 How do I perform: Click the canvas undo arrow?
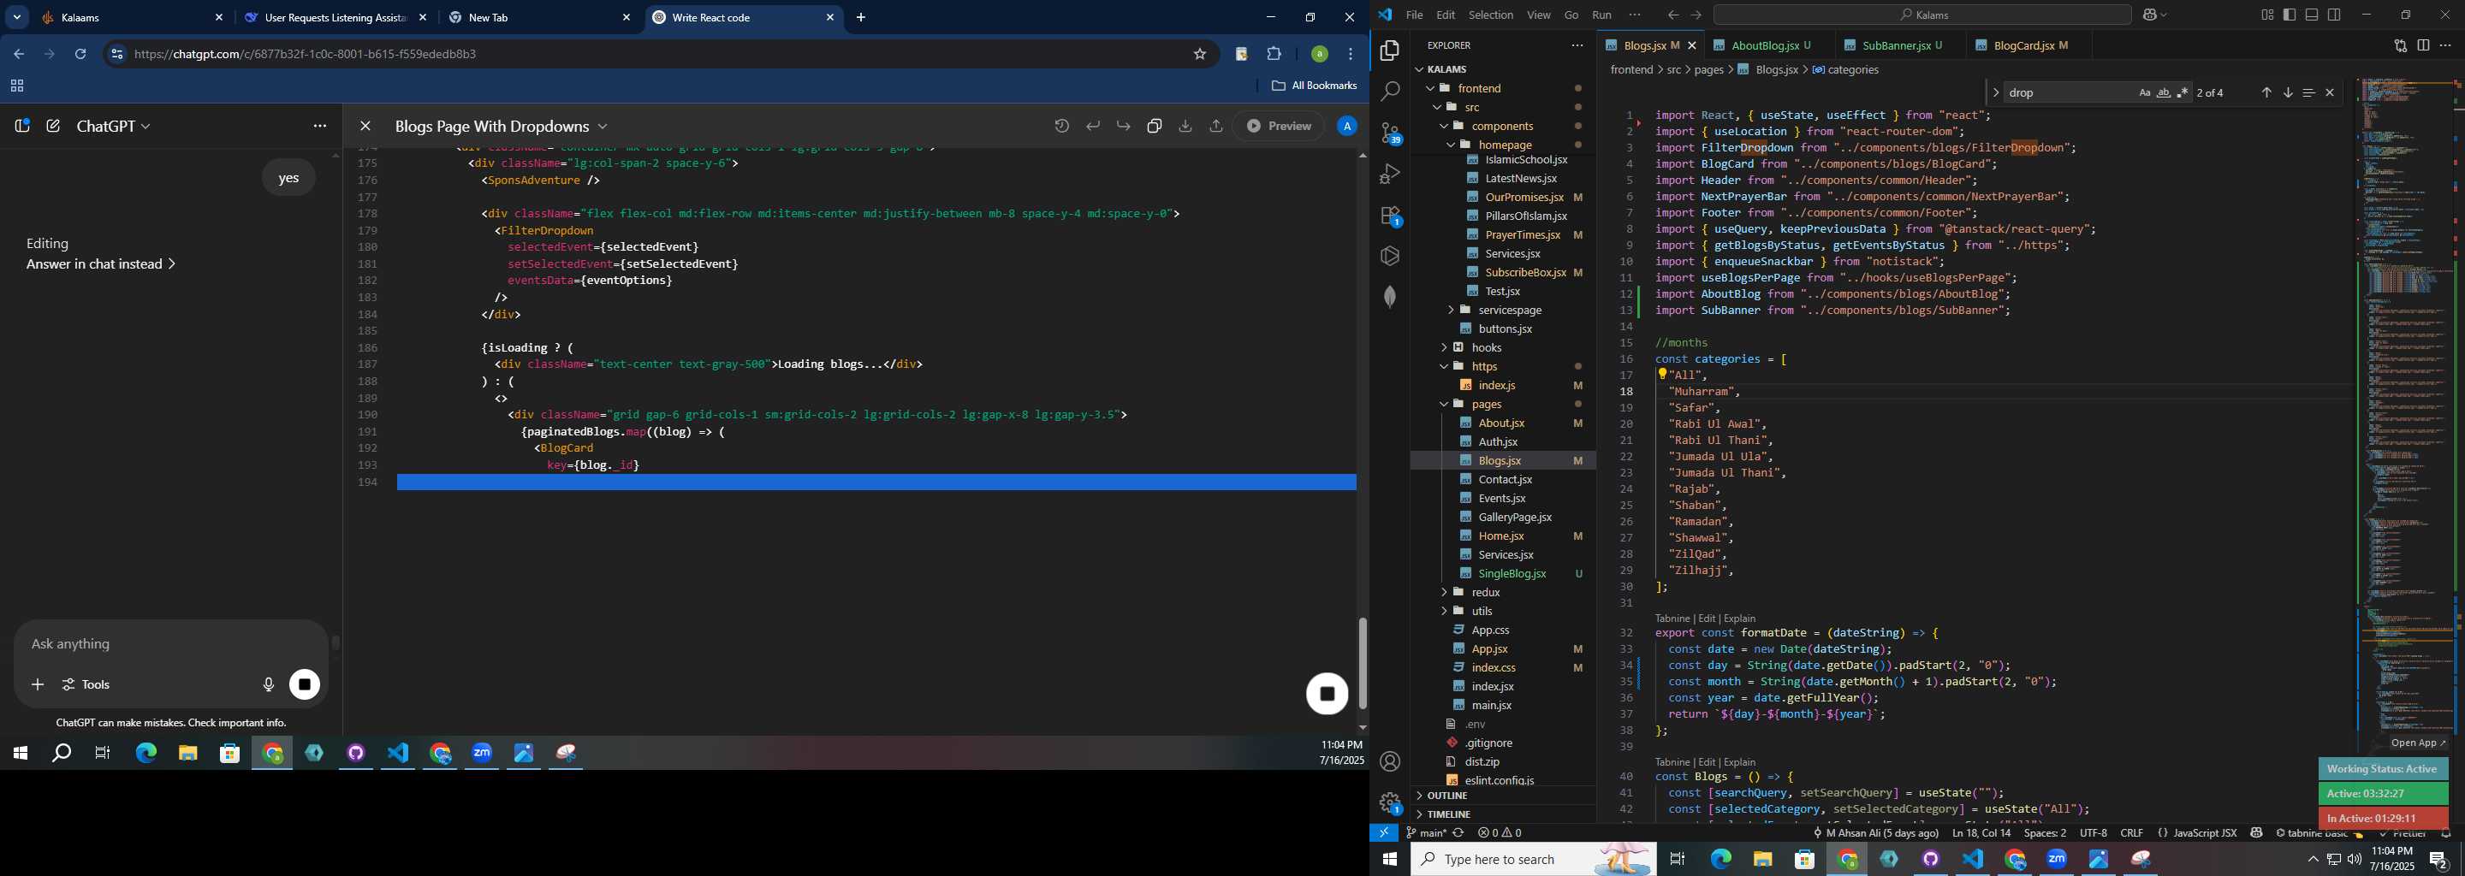(1093, 127)
